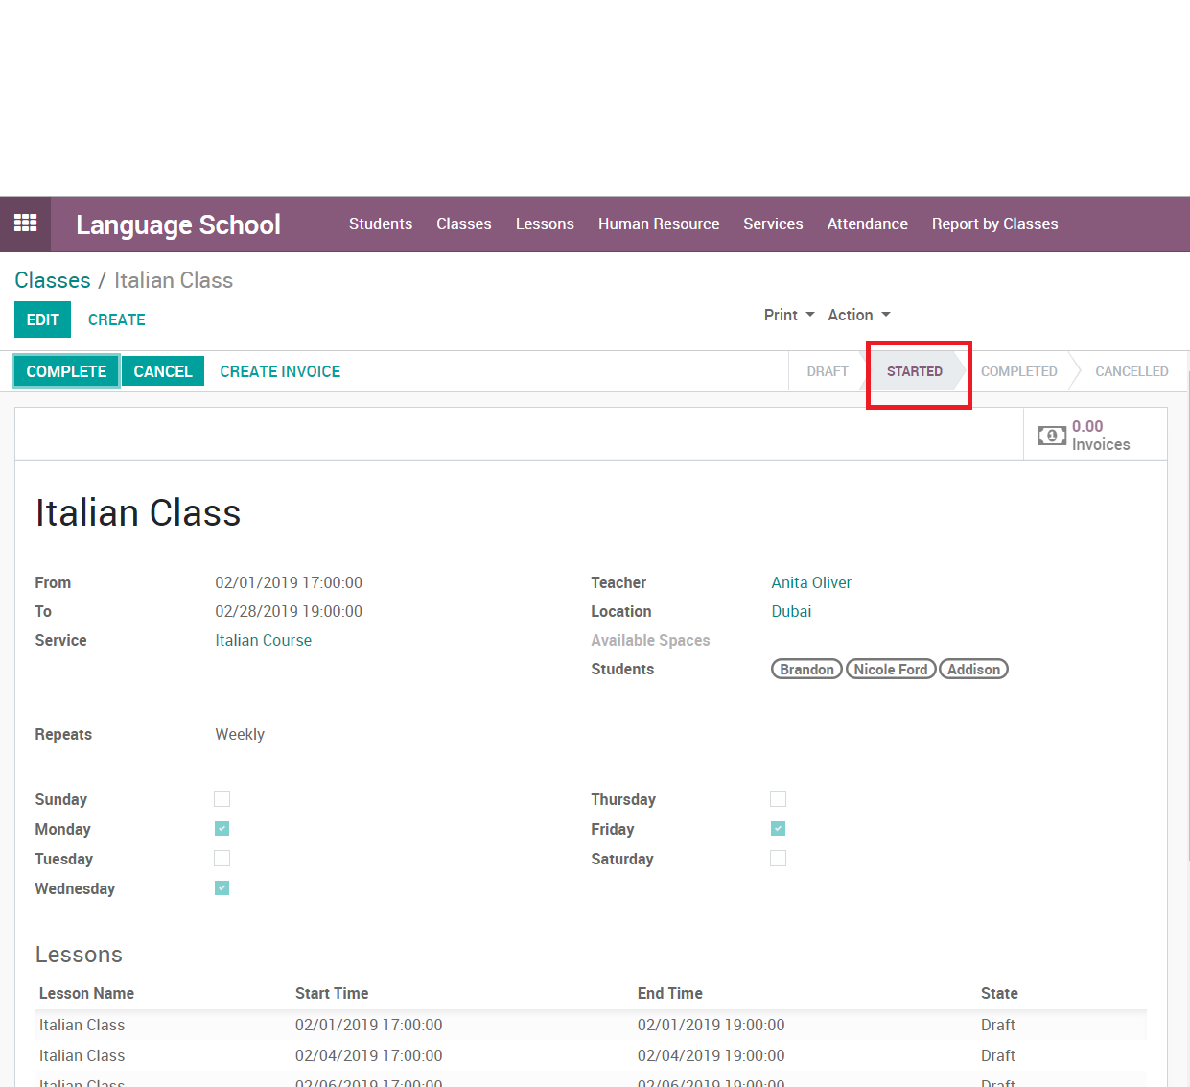
Task: Open the Students menu
Action: click(x=380, y=224)
